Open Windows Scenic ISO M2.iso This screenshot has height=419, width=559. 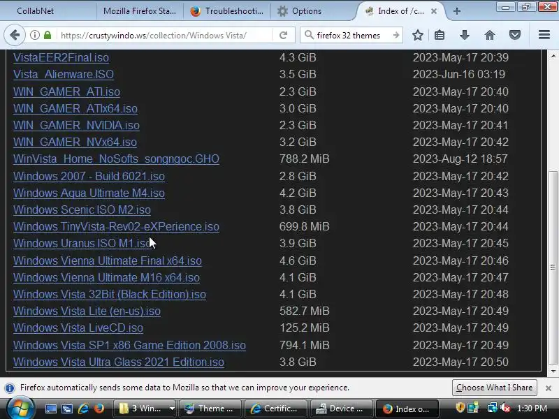click(82, 209)
